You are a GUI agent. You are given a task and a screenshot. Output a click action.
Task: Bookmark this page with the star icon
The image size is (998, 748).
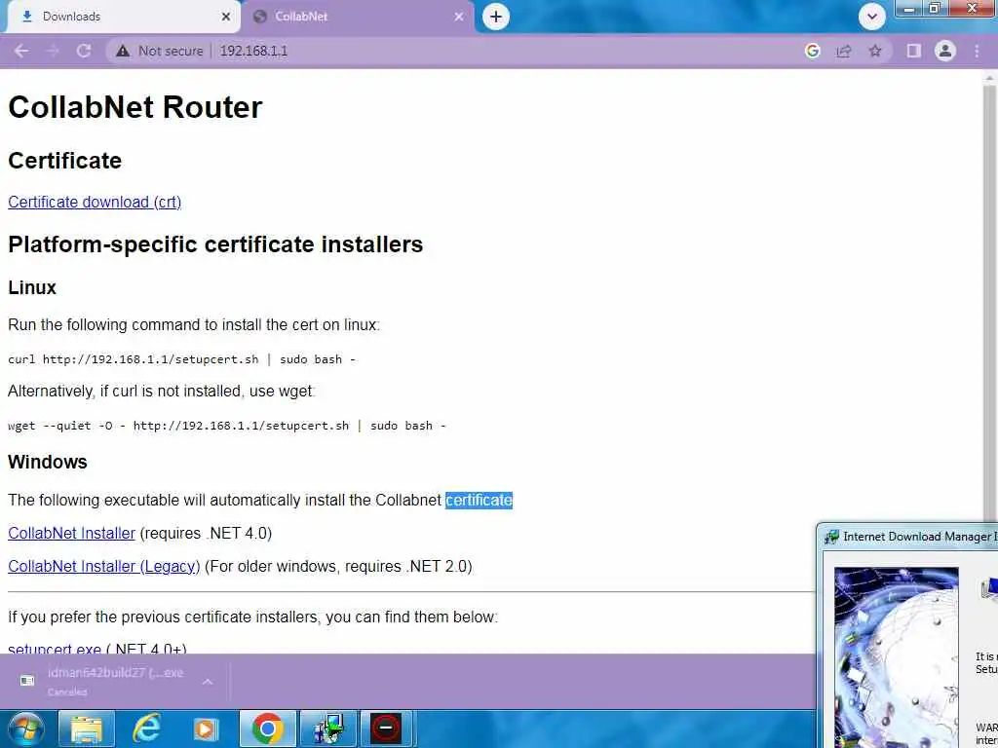click(875, 51)
